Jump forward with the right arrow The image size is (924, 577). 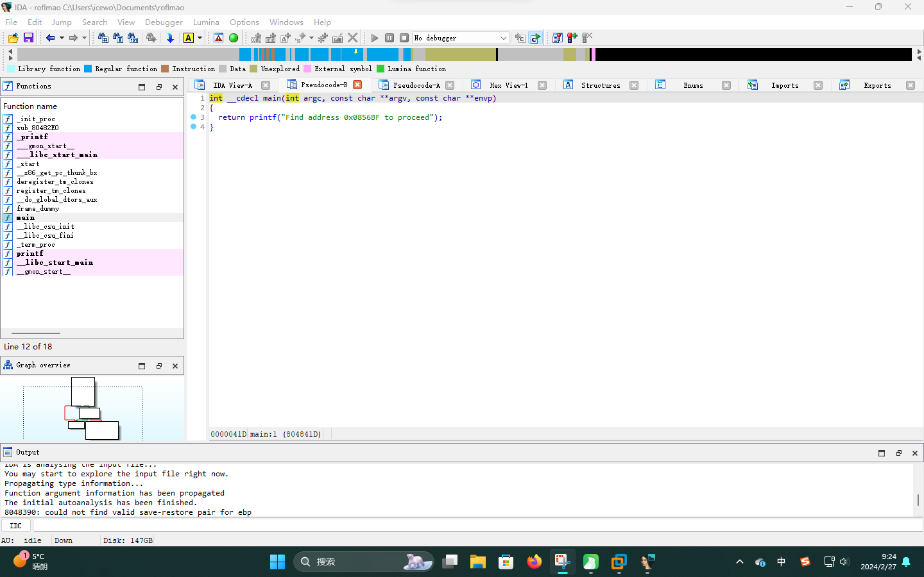[x=73, y=38]
